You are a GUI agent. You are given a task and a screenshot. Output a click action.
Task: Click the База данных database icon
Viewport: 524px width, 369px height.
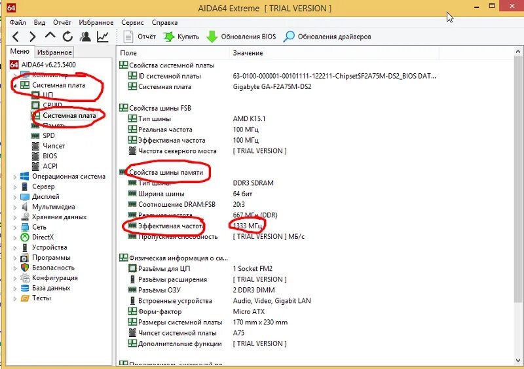pos(25,288)
